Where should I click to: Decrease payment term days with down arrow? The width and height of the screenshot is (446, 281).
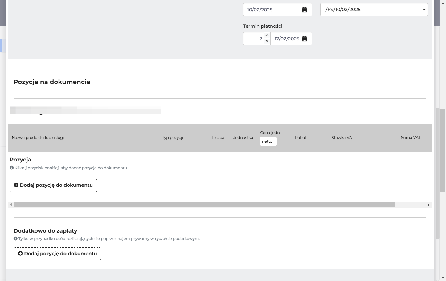[x=267, y=41]
